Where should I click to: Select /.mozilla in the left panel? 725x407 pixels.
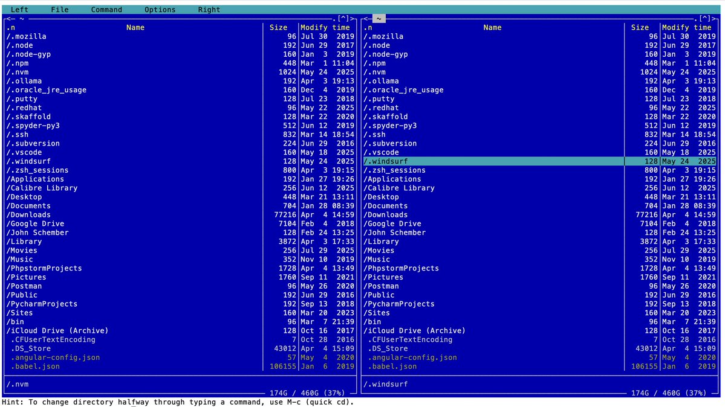coord(180,36)
